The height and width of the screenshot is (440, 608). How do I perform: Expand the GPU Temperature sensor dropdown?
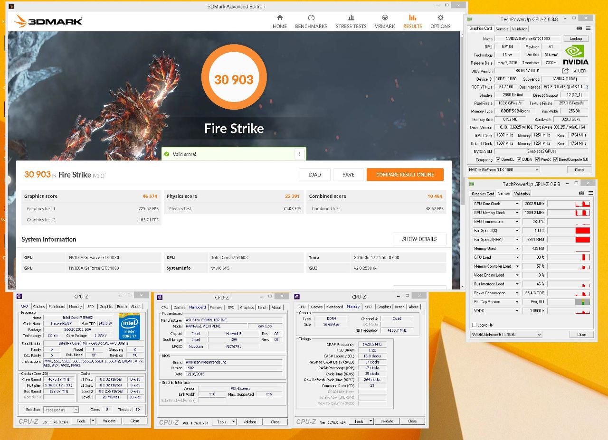click(x=517, y=222)
